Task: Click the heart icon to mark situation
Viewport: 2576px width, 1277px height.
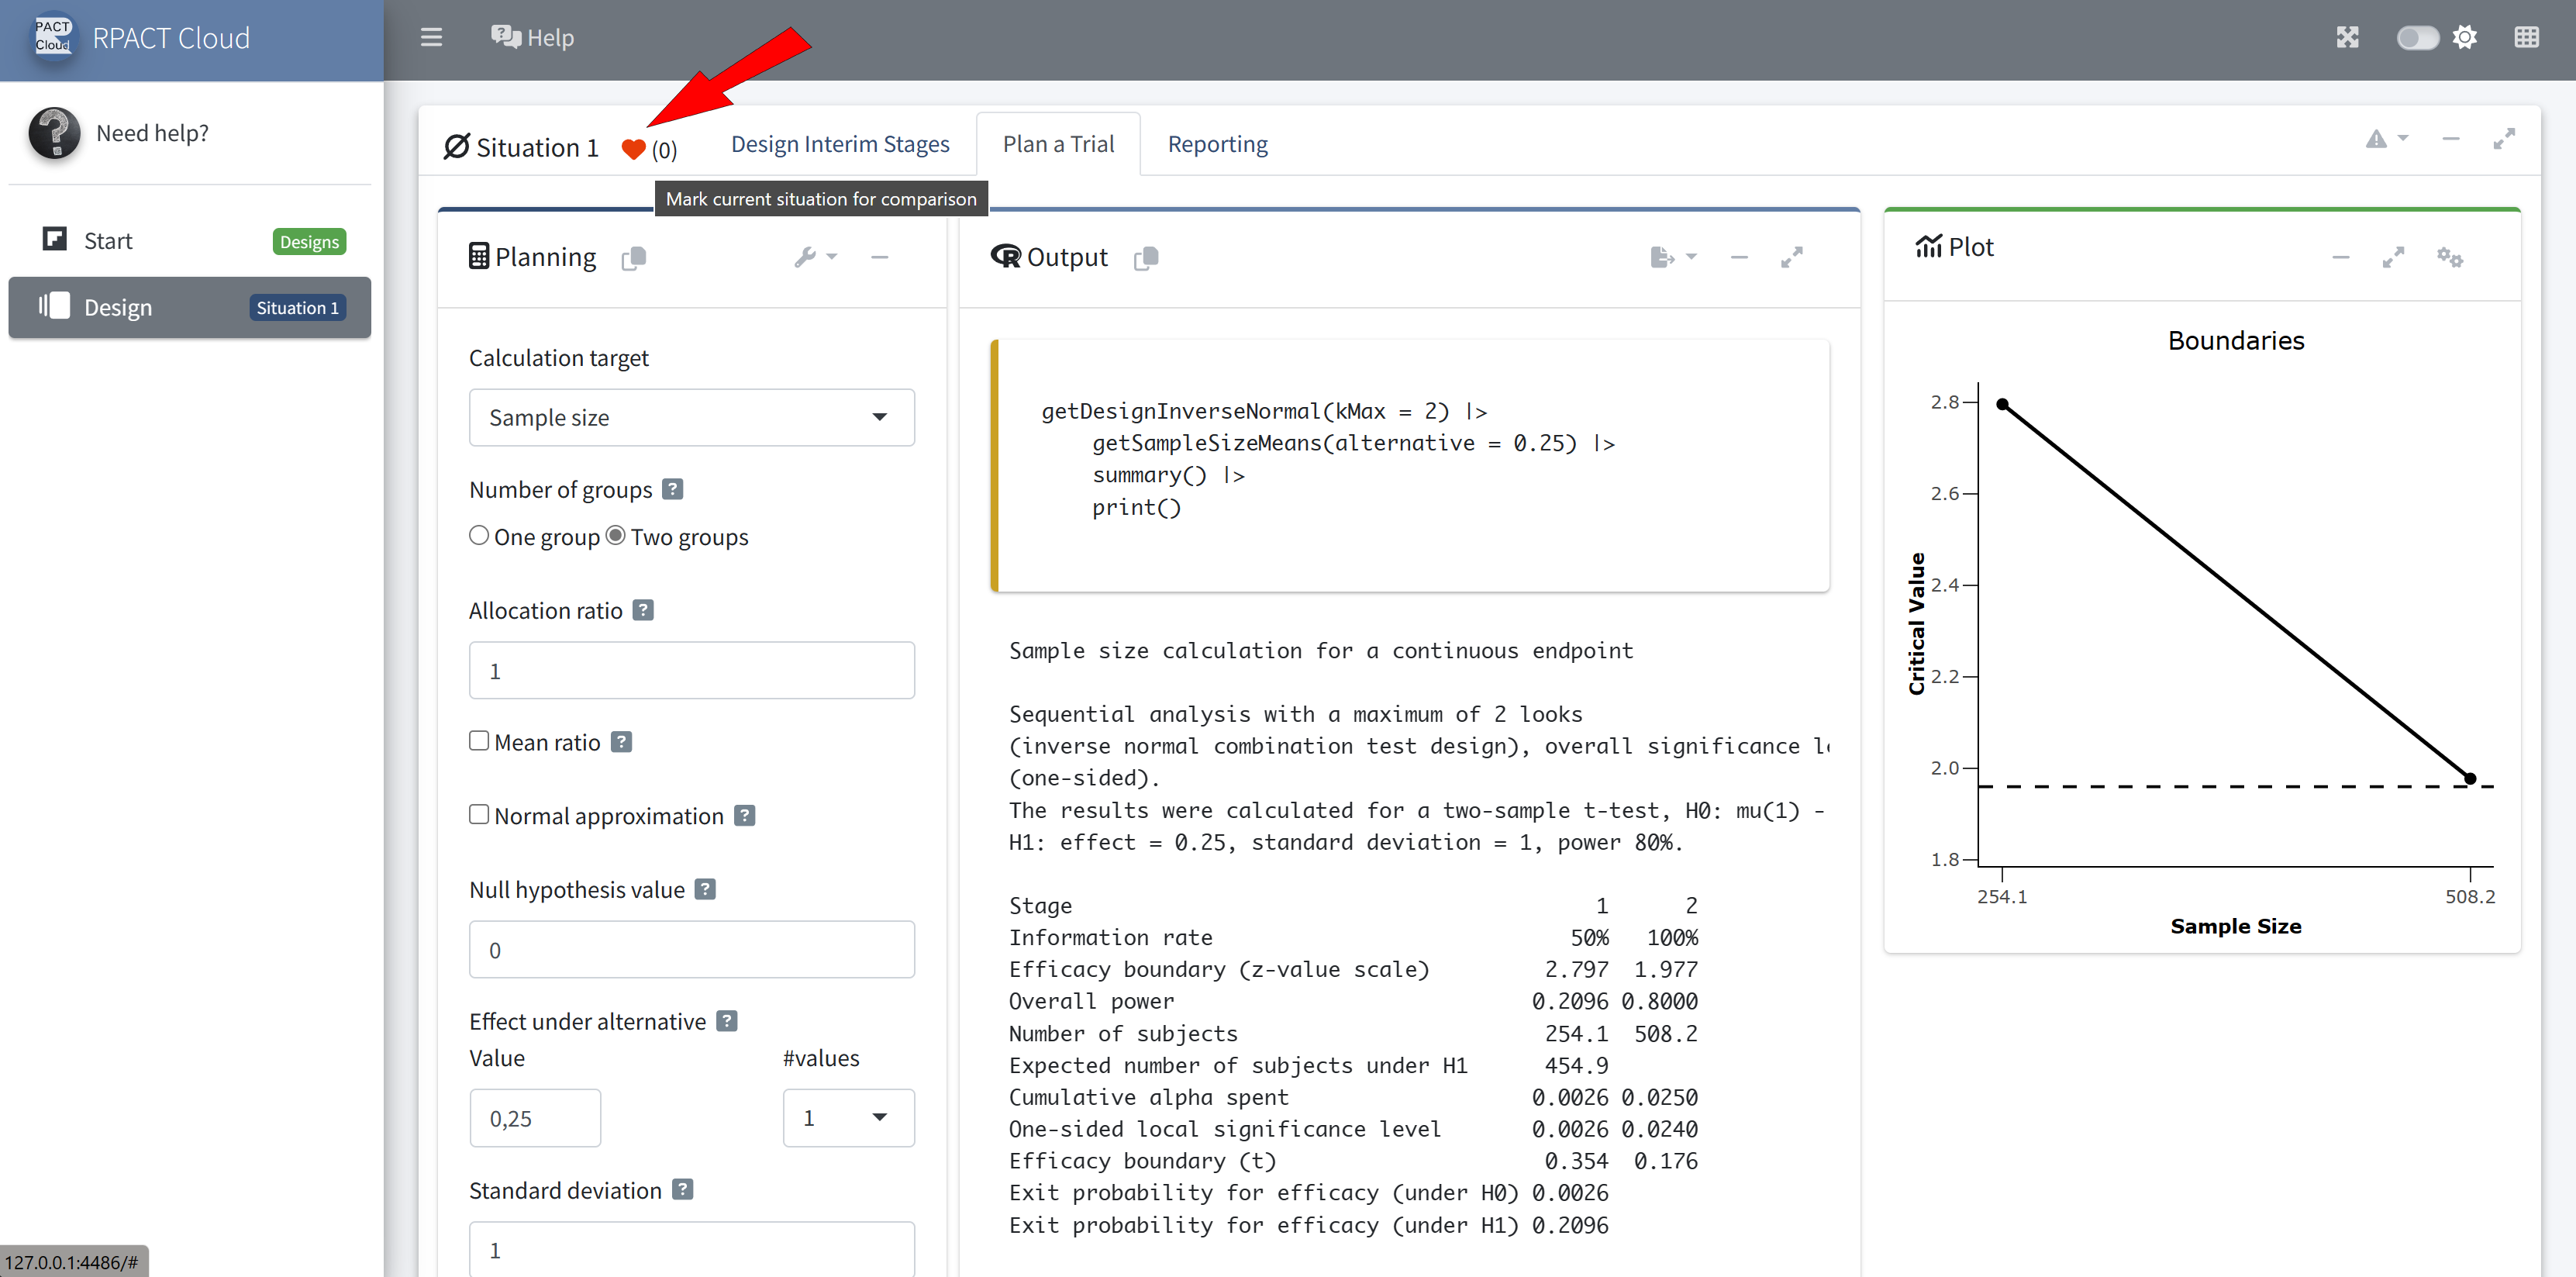Action: pyautogui.click(x=633, y=149)
